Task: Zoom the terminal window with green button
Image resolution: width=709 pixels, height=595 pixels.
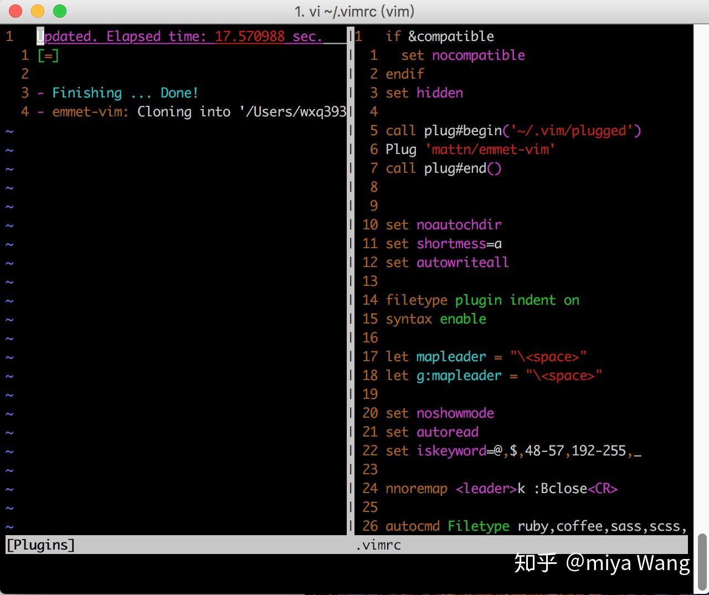Action: [60, 11]
